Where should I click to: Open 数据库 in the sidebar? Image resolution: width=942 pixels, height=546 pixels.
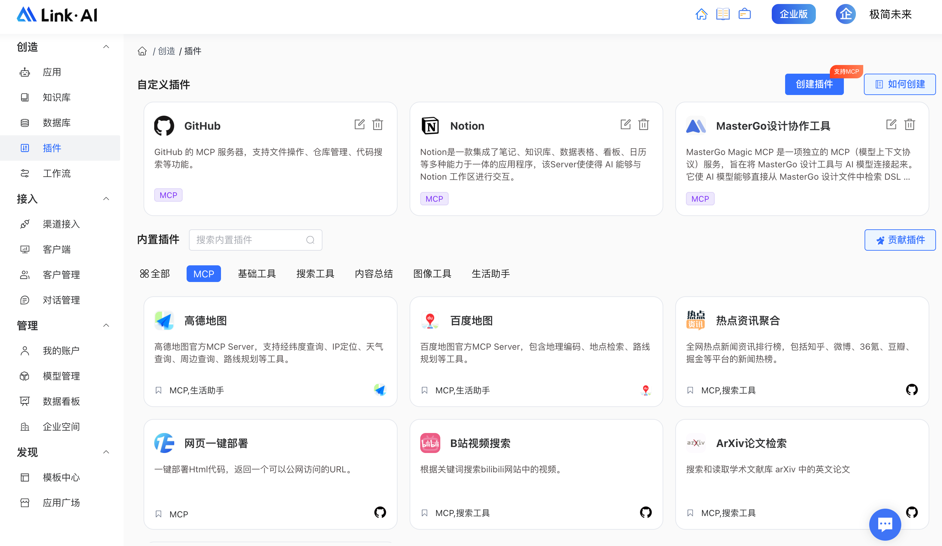[60, 123]
